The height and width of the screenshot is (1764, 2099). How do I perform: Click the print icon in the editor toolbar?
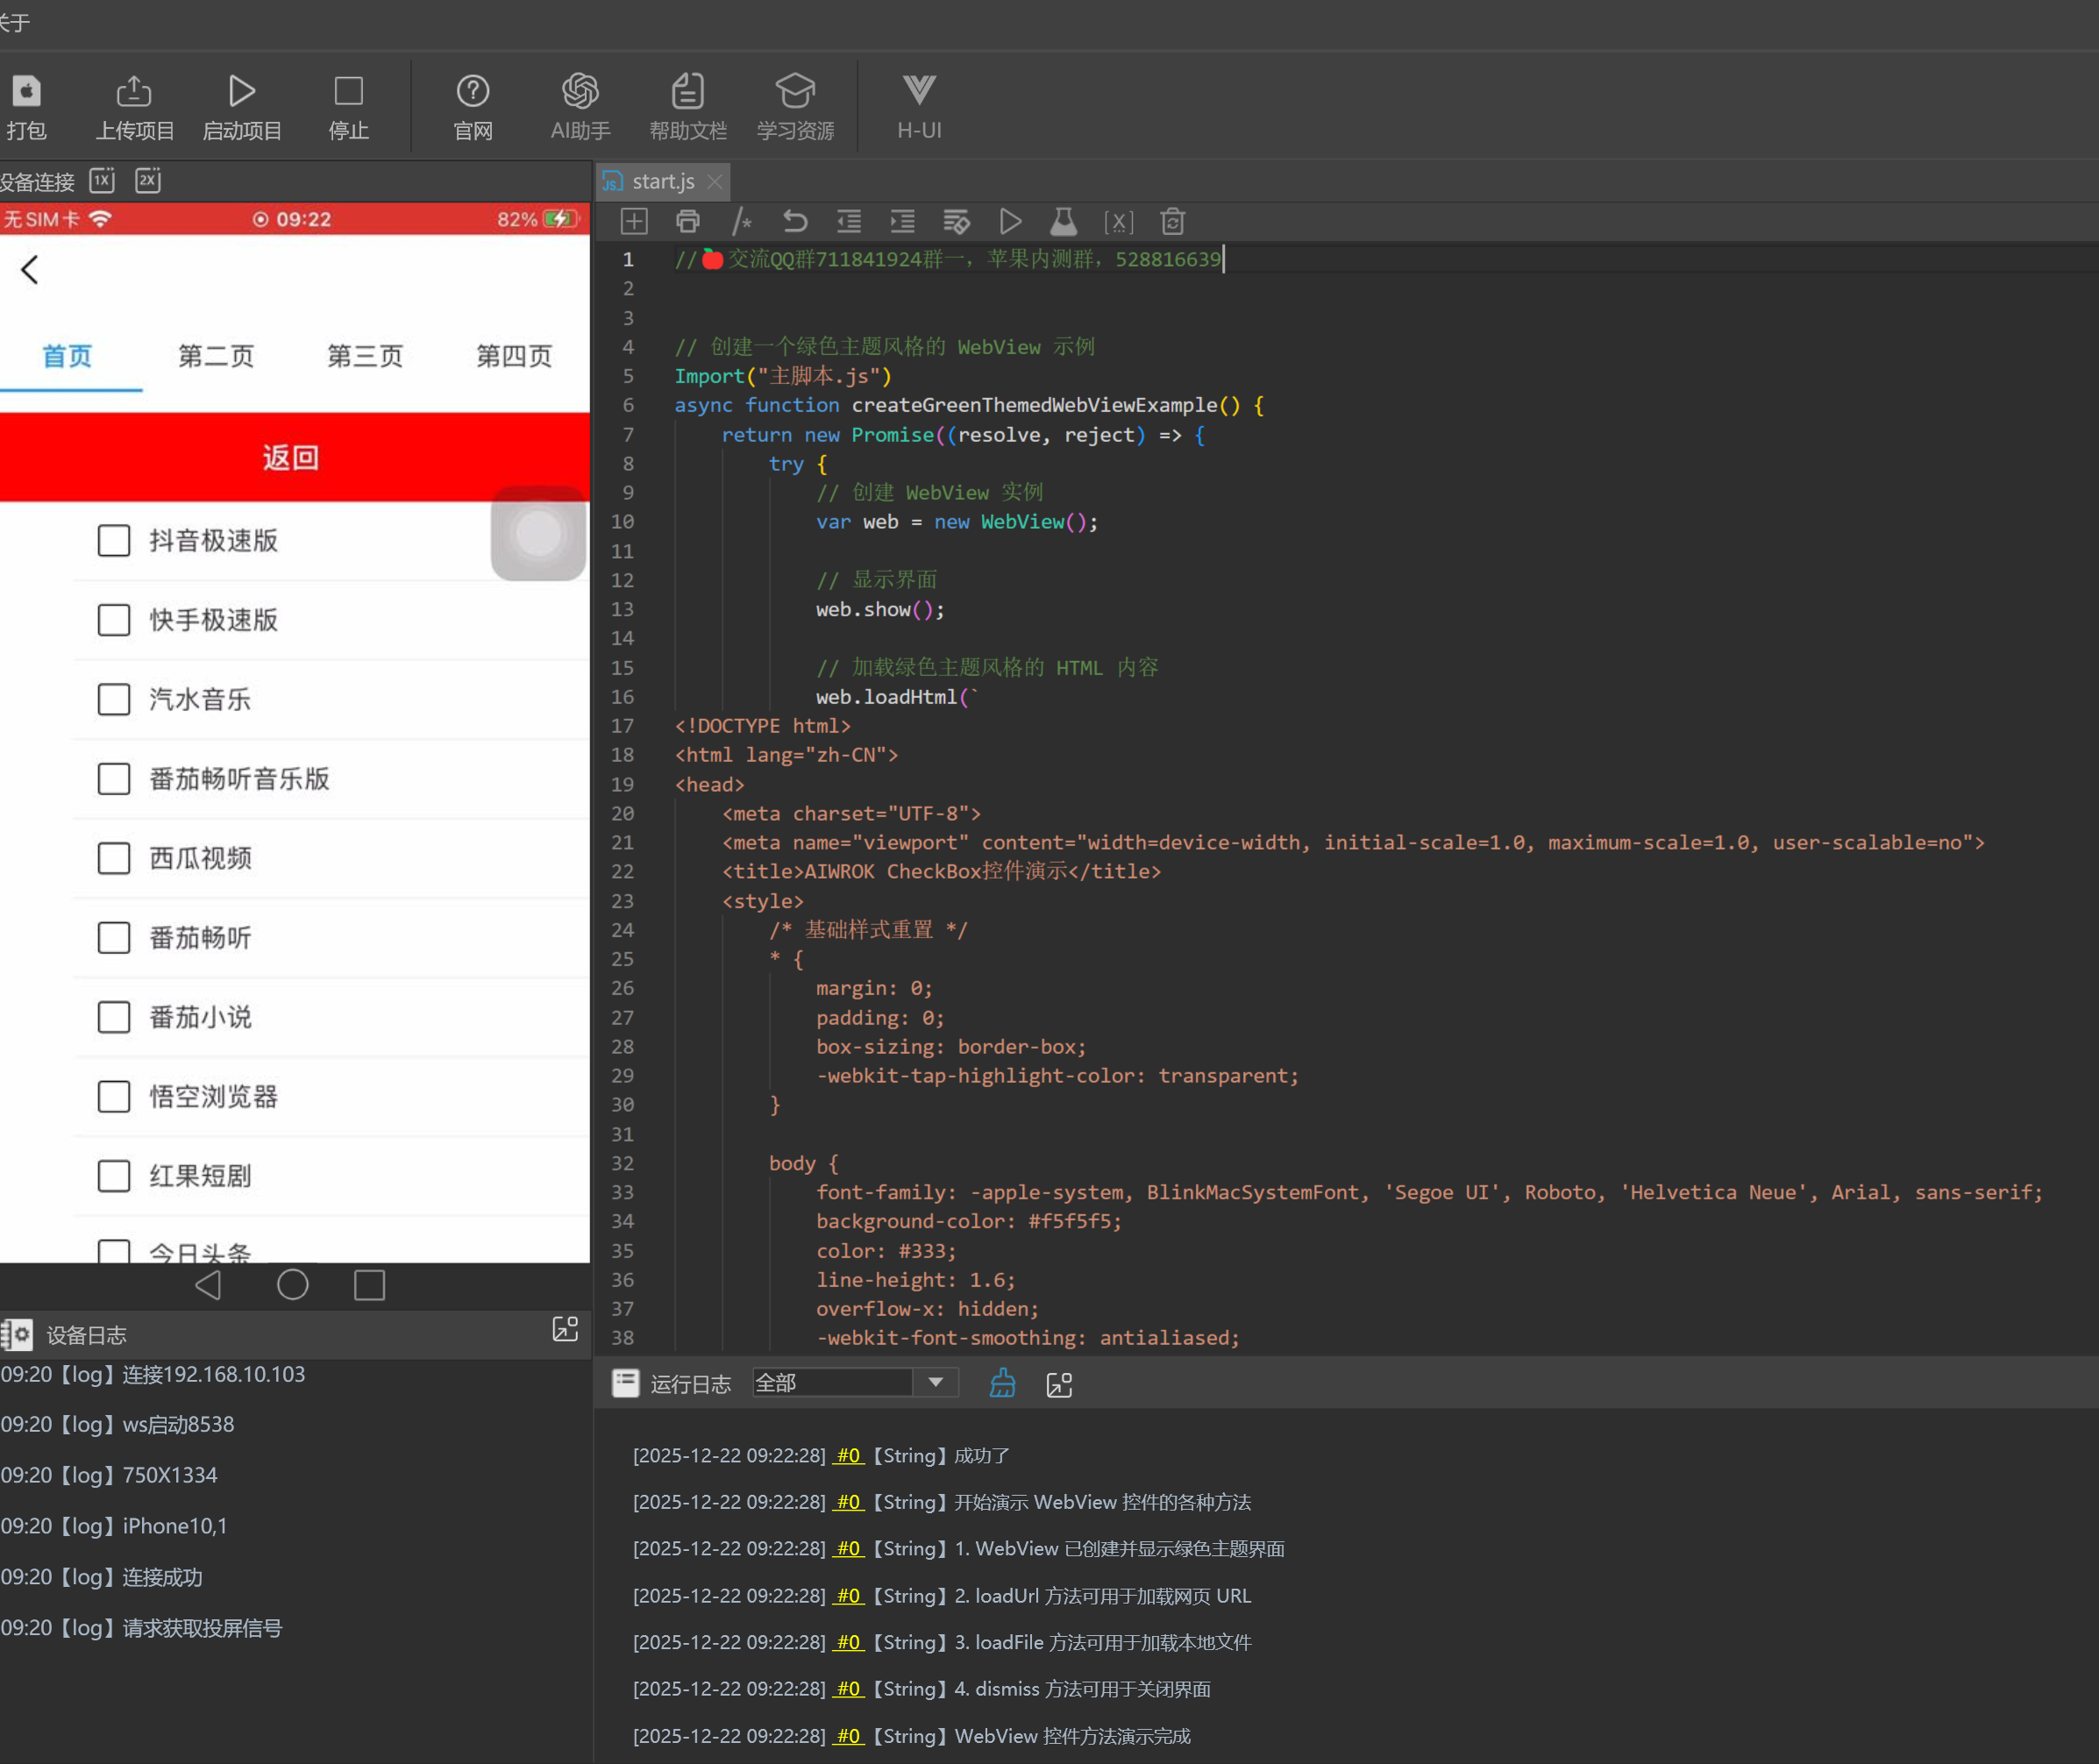click(x=688, y=221)
